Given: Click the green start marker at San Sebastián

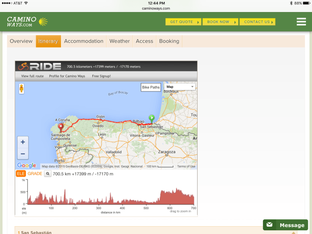Looking at the screenshot, I should pos(151,118).
